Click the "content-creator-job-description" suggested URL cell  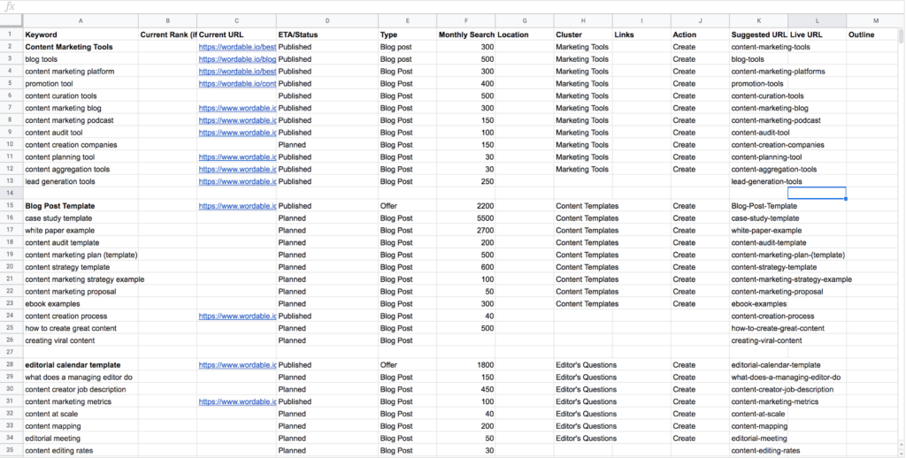tap(782, 389)
